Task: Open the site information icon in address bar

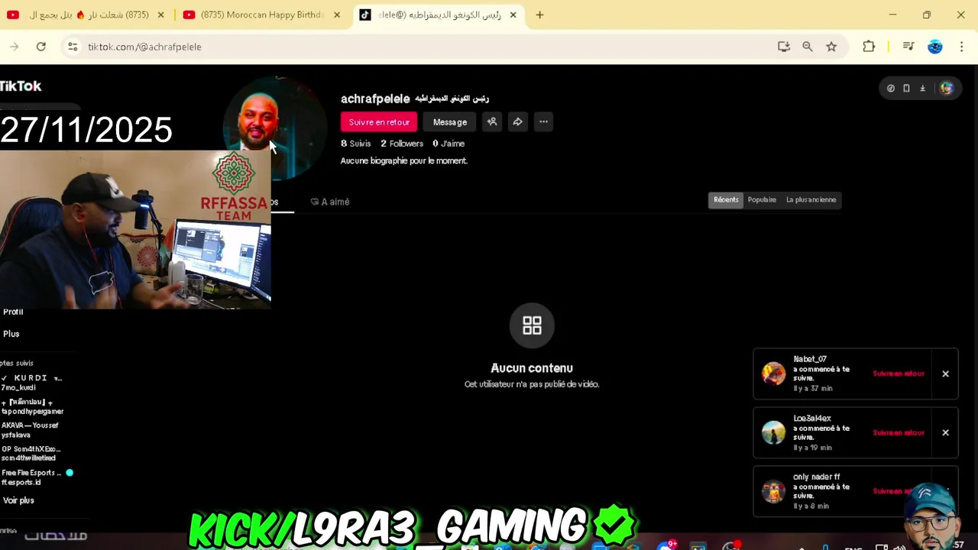Action: click(73, 47)
